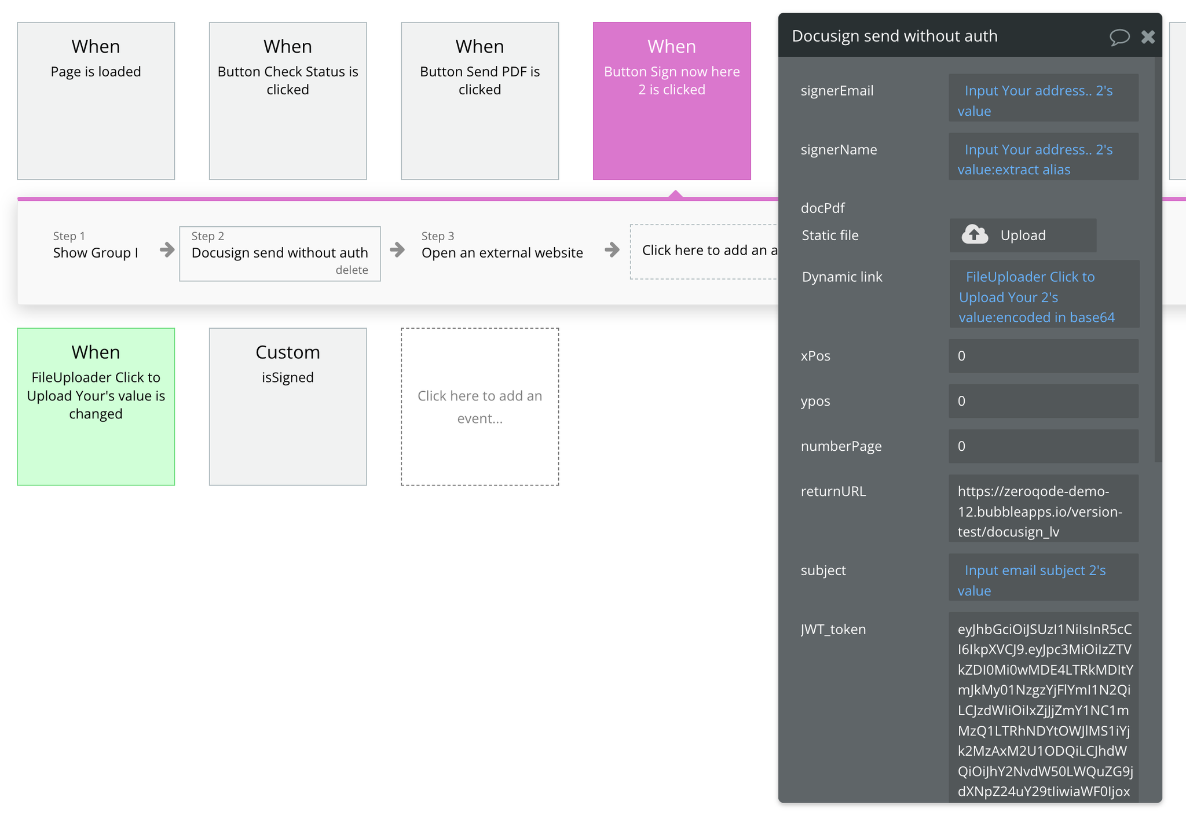Viewport: 1186px width, 831px height.
Task: Click the docPdf label
Action: pos(822,208)
